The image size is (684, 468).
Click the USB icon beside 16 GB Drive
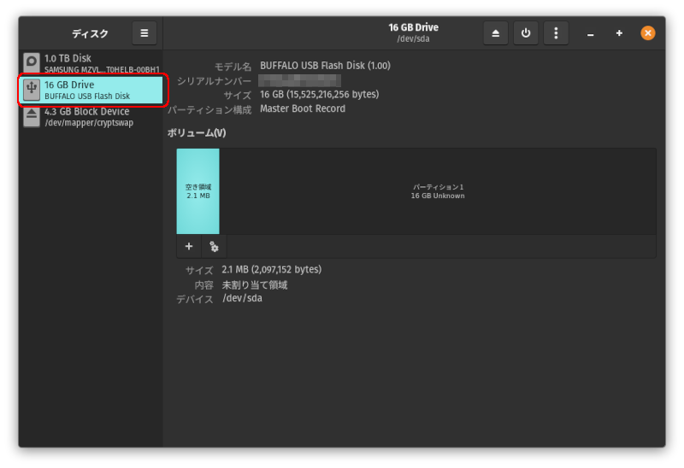pyautogui.click(x=32, y=90)
